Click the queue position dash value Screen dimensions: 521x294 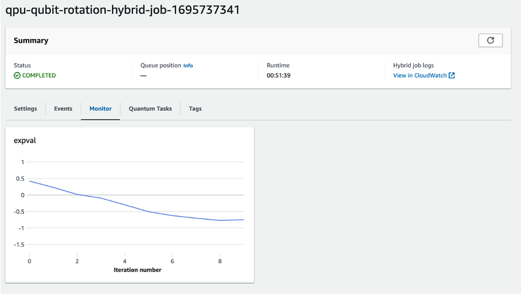coord(143,75)
